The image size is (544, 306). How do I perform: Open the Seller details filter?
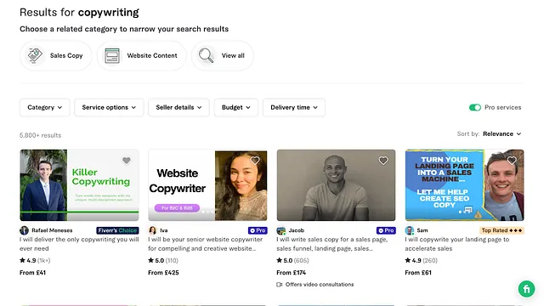pos(178,108)
